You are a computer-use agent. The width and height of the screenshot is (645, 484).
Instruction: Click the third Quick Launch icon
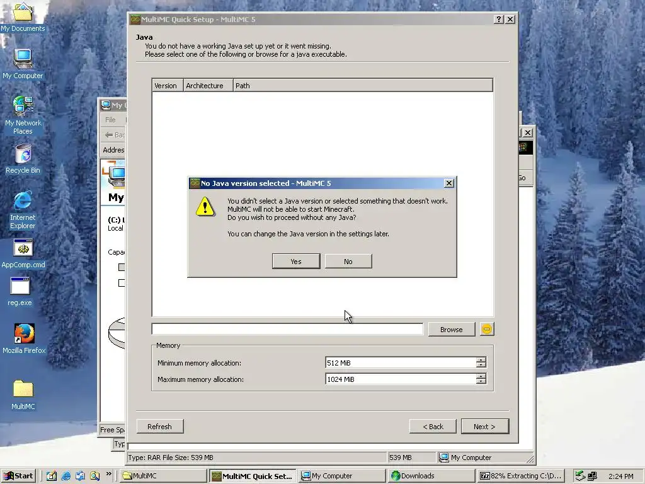[x=80, y=476]
